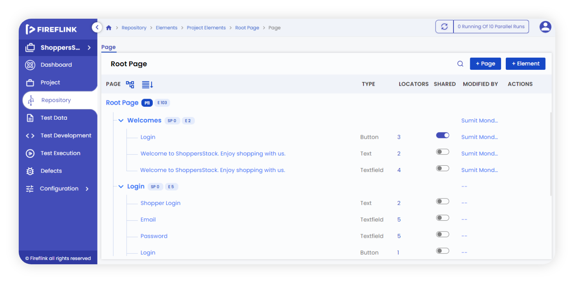Open Project from the sidebar
Viewport: 574px width, 283px height.
tap(50, 83)
